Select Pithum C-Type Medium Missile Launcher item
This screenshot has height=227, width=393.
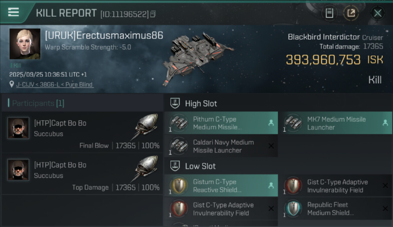(221, 123)
